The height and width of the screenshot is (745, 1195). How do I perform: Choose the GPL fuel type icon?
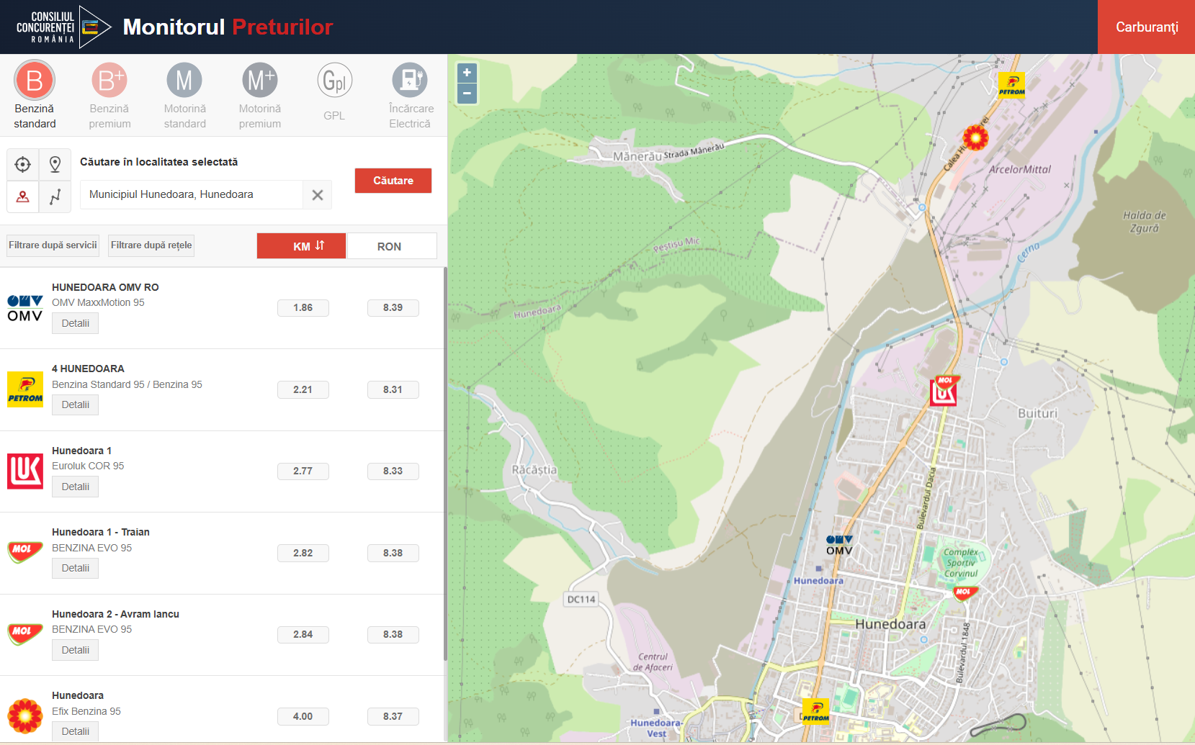(x=334, y=81)
